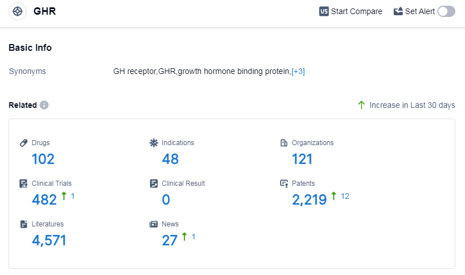Open the 48 Indications count link
This screenshot has width=465, height=275.
[170, 159]
